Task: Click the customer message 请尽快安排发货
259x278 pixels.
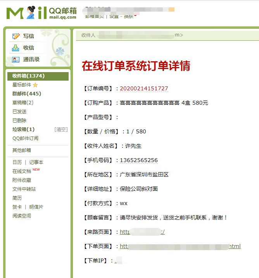Action: click(139, 218)
